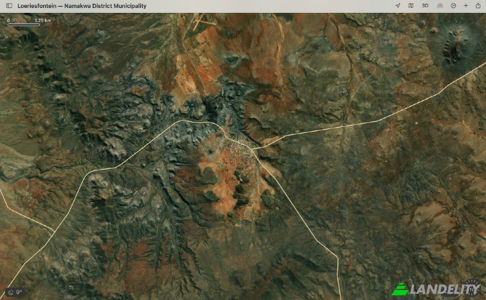Open the map mode picker
The height and width of the screenshot is (300, 486).
tap(411, 6)
